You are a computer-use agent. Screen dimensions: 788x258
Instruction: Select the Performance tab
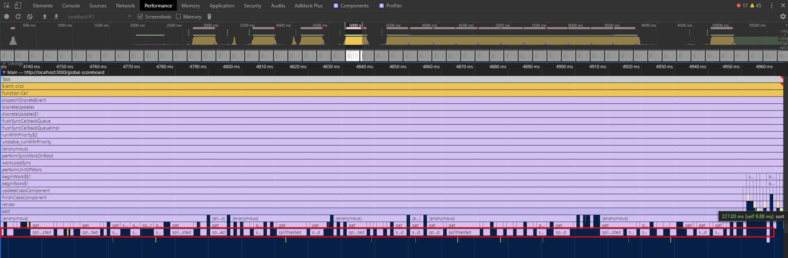point(158,5)
